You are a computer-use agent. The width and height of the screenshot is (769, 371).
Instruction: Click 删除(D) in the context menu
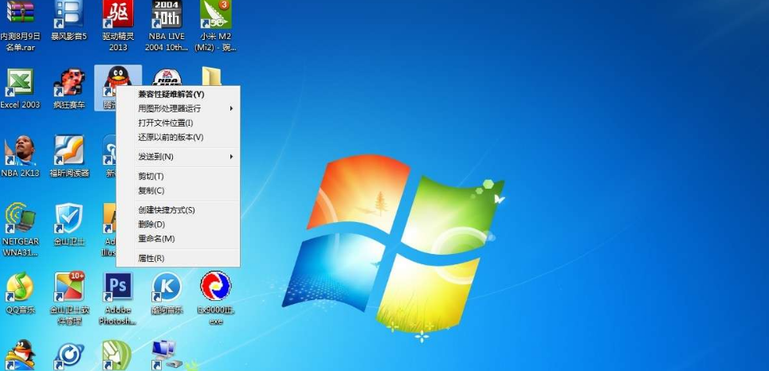click(151, 225)
